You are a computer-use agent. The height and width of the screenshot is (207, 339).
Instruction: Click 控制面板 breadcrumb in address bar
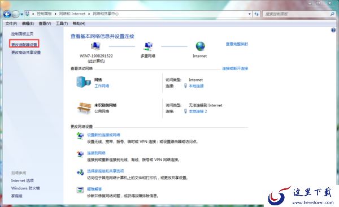pos(44,14)
